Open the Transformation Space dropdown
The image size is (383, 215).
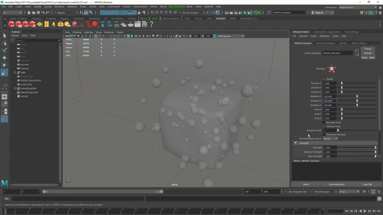pyautogui.click(x=330, y=139)
